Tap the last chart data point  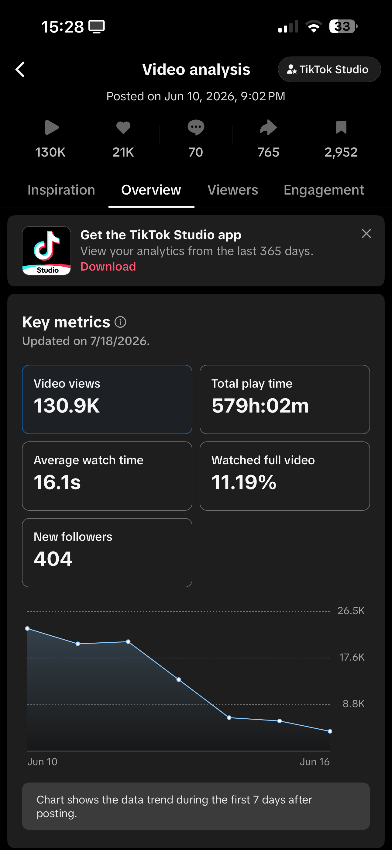[x=330, y=731]
